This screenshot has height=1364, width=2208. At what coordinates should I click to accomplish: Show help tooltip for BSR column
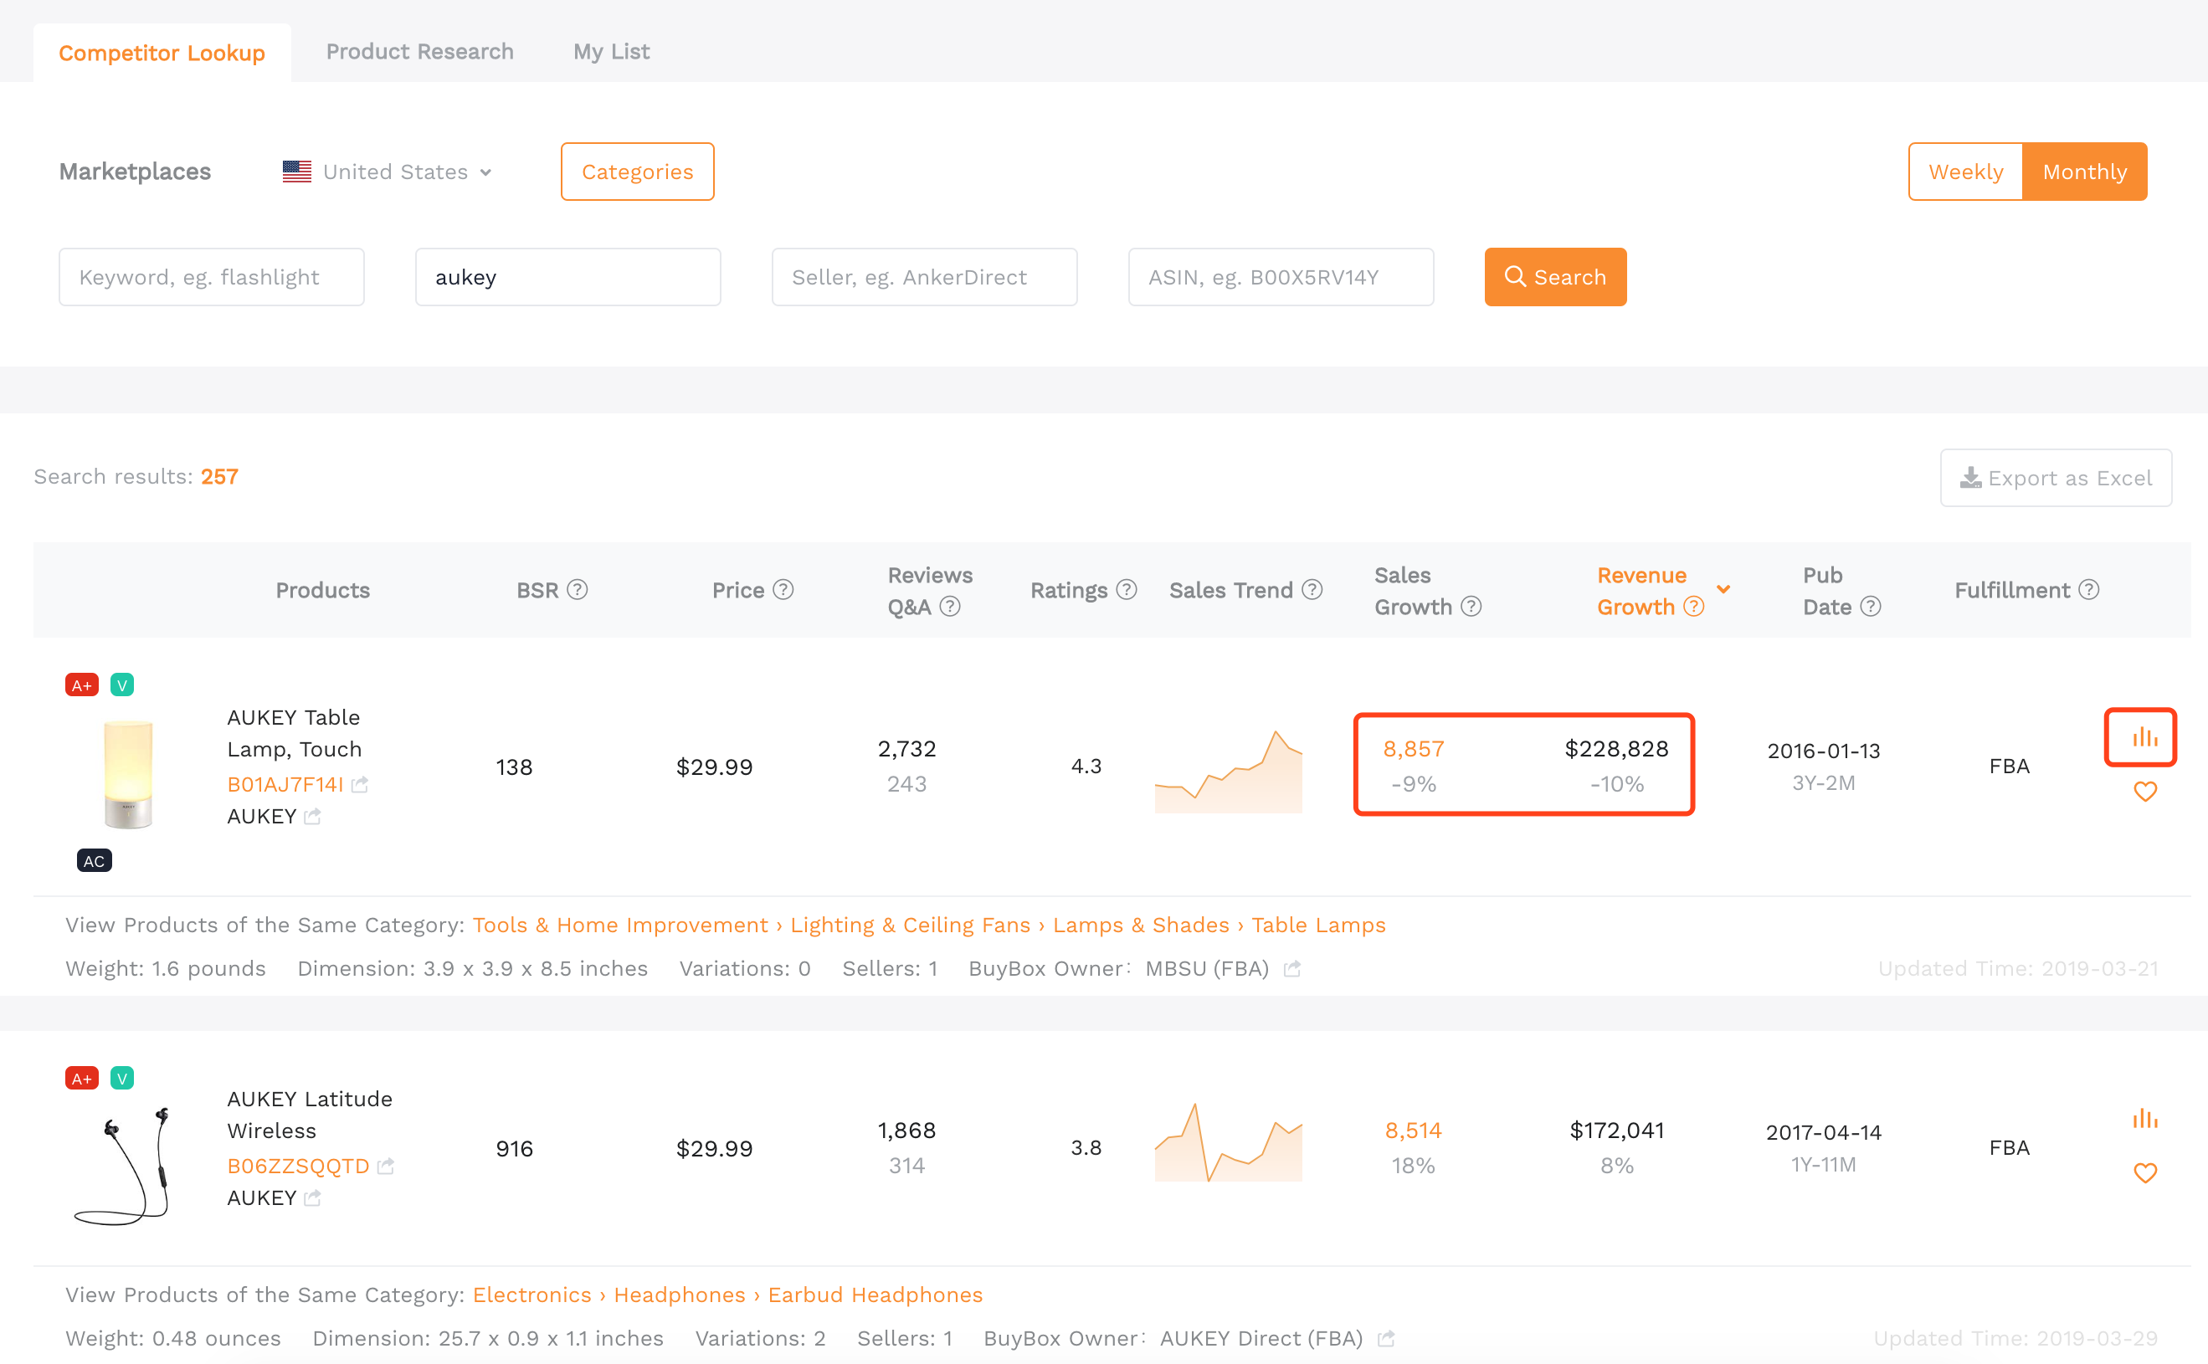[578, 589]
